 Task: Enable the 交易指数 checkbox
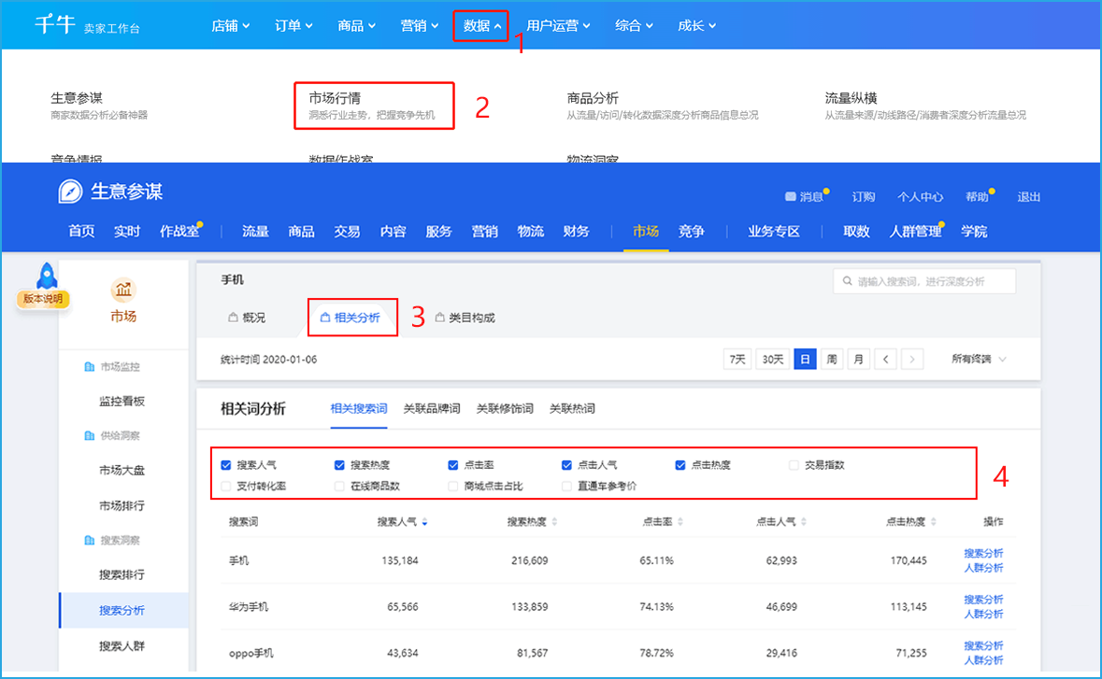[794, 465]
